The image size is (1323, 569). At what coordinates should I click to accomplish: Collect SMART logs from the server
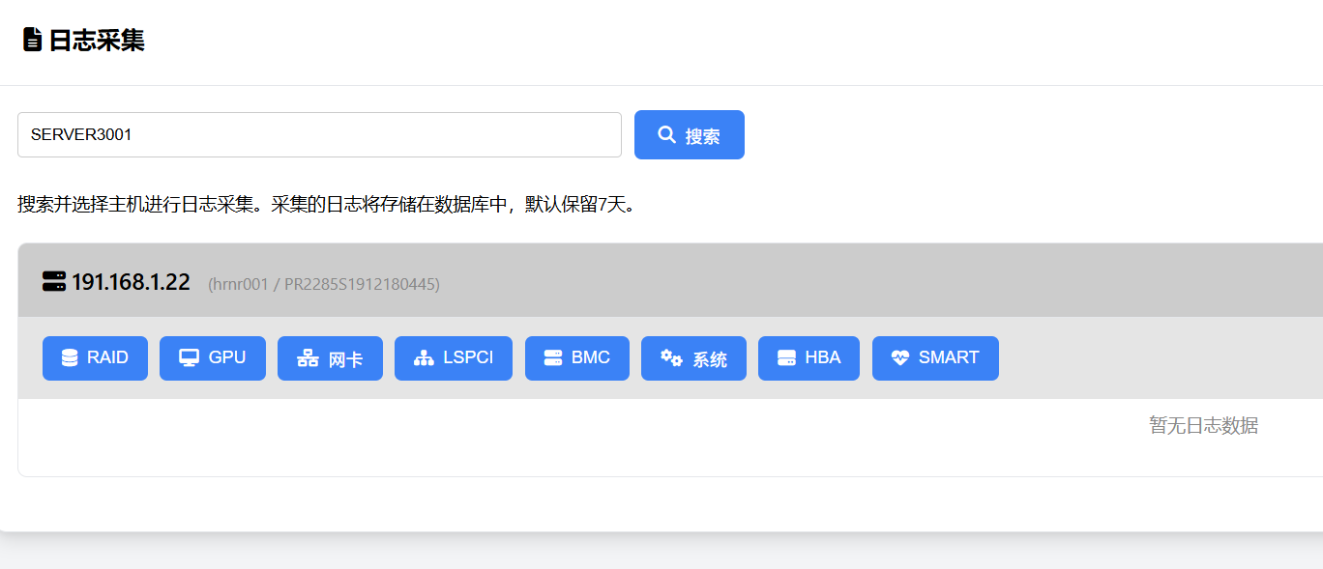pyautogui.click(x=934, y=357)
